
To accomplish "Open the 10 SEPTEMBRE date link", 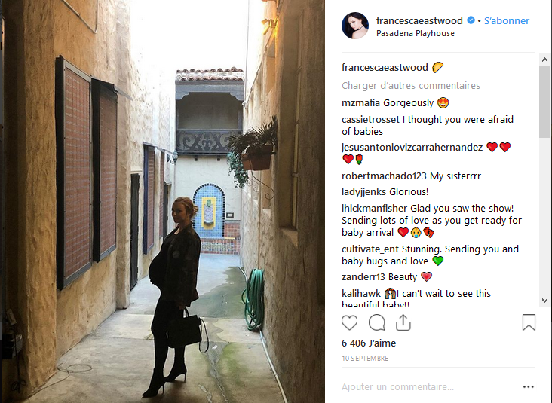I will point(365,359).
